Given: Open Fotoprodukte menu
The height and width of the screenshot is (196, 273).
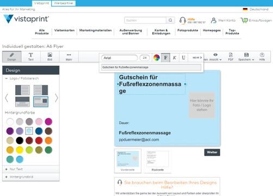Looking at the screenshot, I should (x=188, y=30).
